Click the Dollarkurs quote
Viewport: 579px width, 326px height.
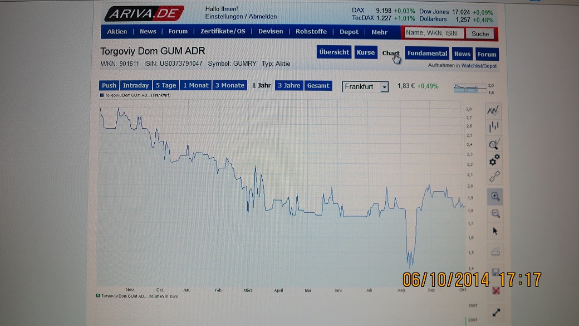point(456,20)
